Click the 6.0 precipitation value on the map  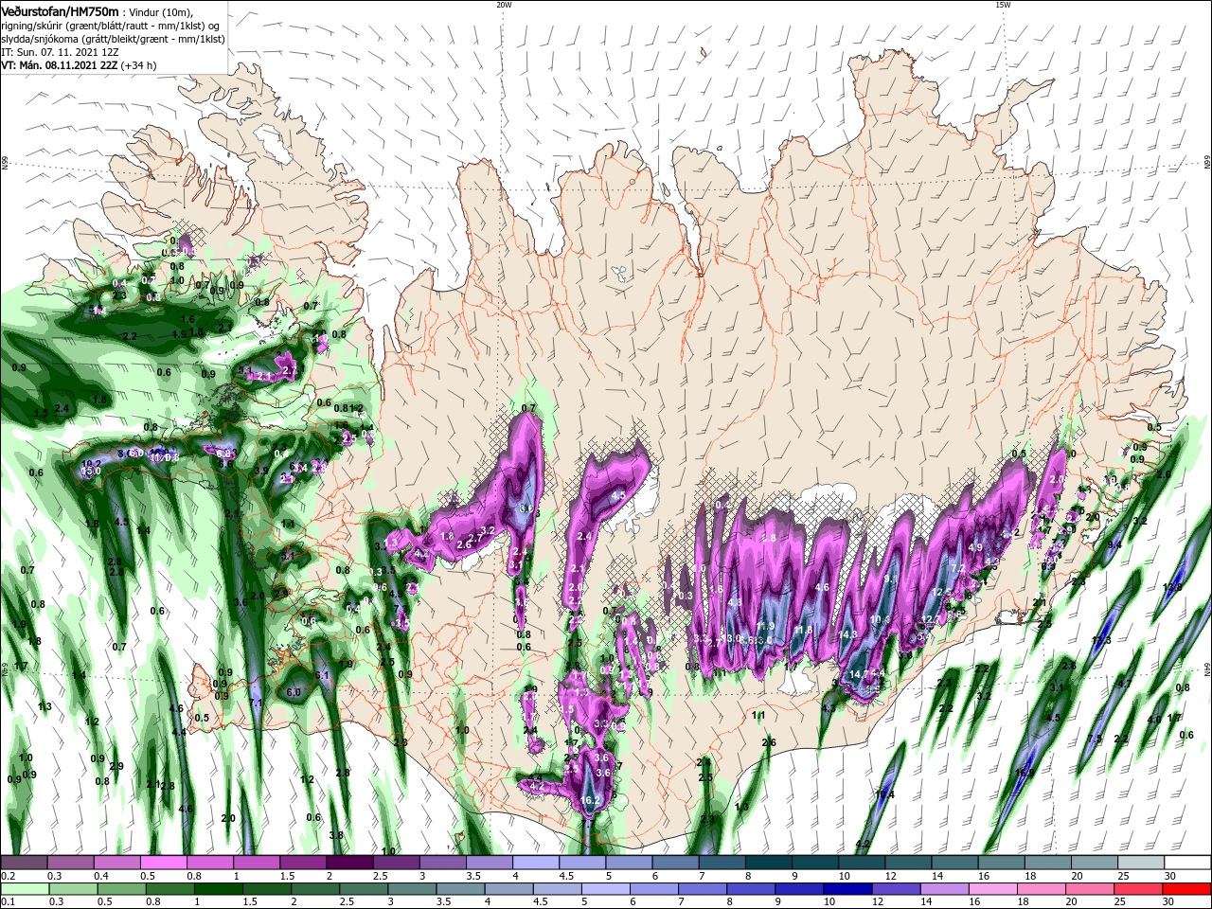pyautogui.click(x=293, y=692)
